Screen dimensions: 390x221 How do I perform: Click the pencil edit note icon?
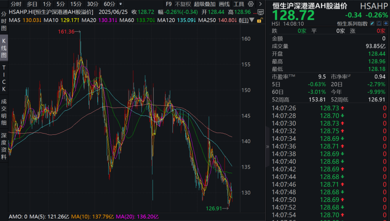[372, 24]
